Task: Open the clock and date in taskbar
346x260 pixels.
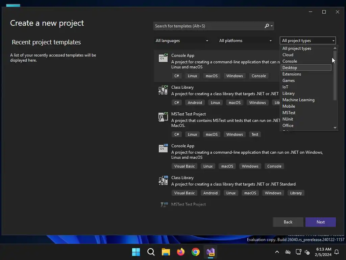Action: click(x=323, y=252)
